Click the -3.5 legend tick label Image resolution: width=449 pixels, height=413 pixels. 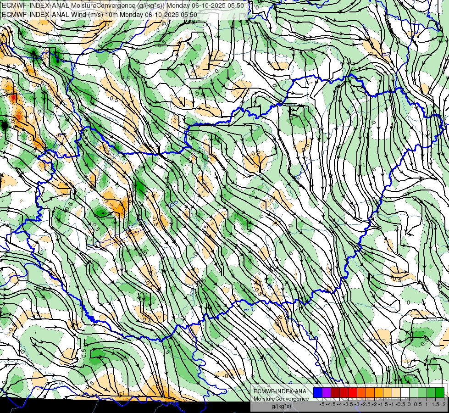[x=348, y=404]
